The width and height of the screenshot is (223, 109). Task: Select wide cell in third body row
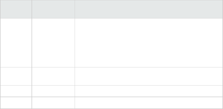point(149,91)
